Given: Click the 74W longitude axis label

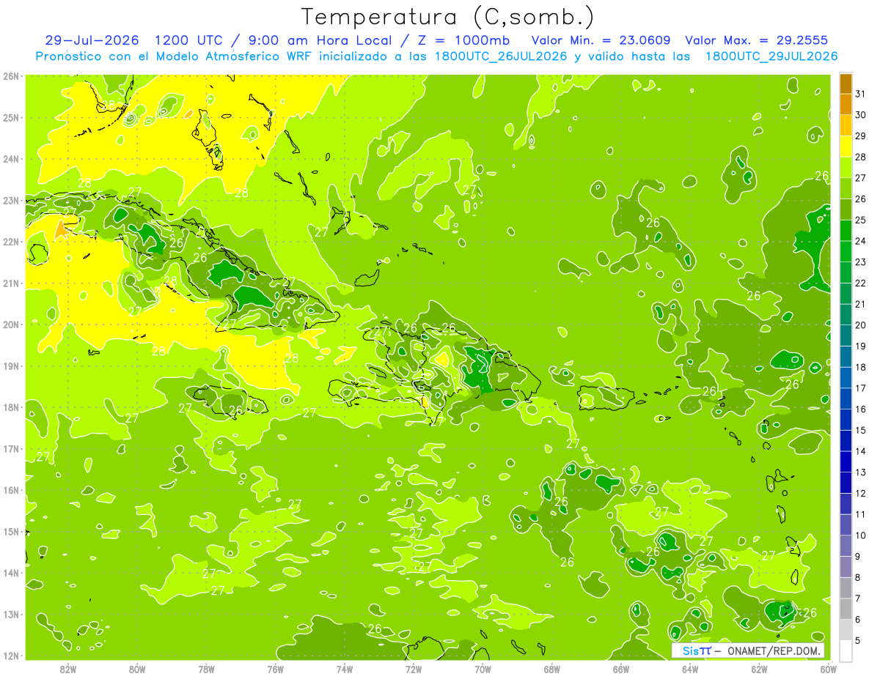Looking at the screenshot, I should tap(345, 669).
